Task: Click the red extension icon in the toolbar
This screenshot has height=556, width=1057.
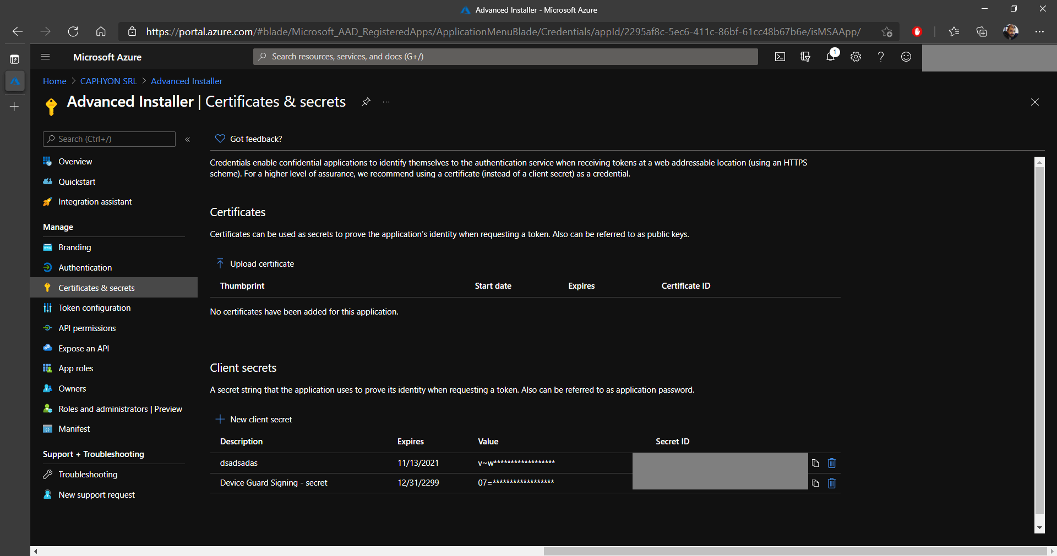Action: [917, 31]
